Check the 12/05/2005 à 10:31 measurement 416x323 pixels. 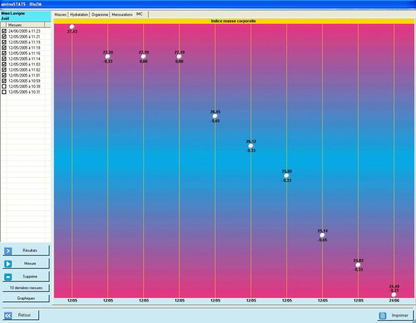pos(4,92)
